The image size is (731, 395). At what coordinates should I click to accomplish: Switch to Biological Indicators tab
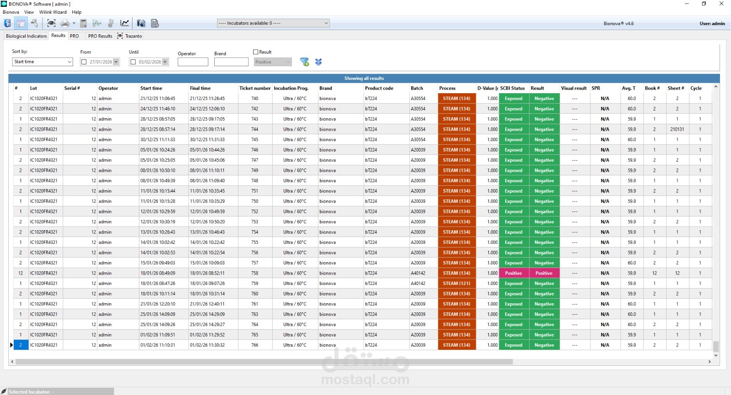(x=26, y=36)
